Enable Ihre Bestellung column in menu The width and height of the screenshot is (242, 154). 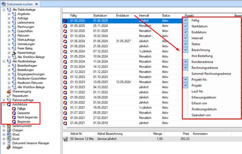[x=202, y=56]
